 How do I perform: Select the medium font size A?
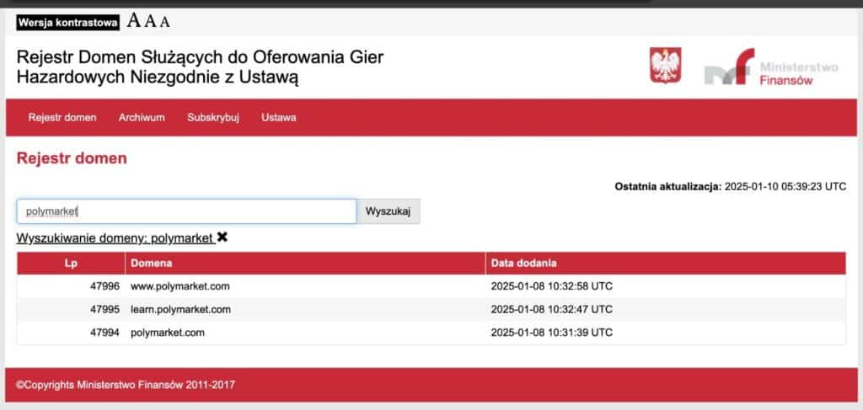click(151, 21)
